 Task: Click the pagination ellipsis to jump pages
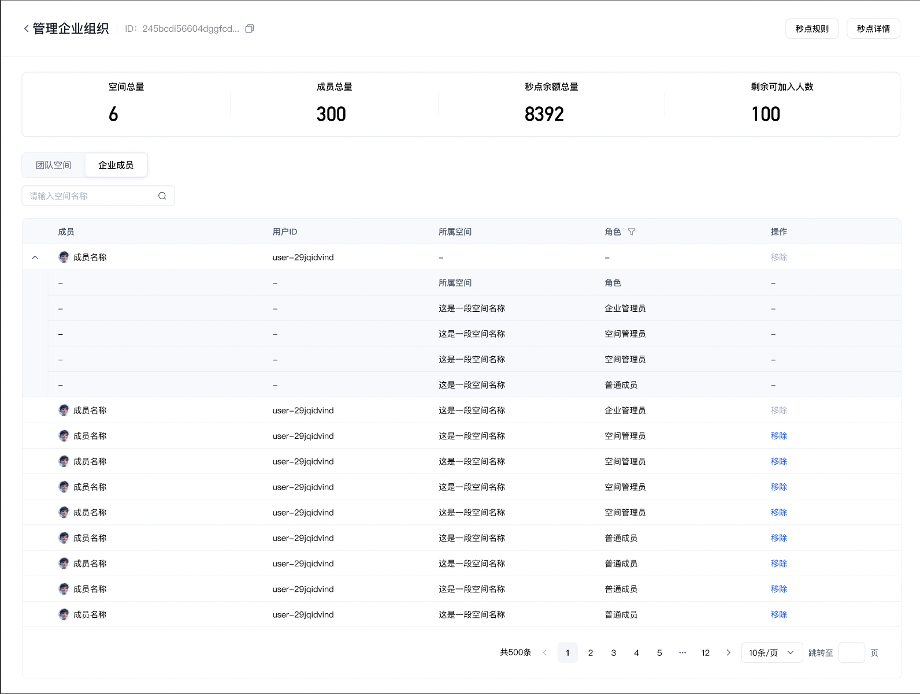click(x=682, y=652)
